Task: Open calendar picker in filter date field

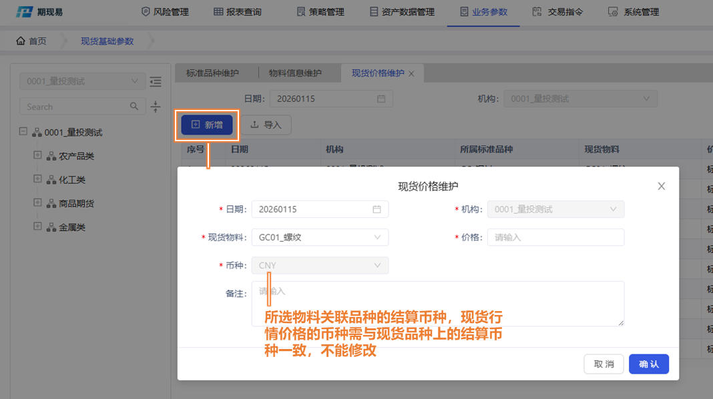Action: (x=381, y=99)
